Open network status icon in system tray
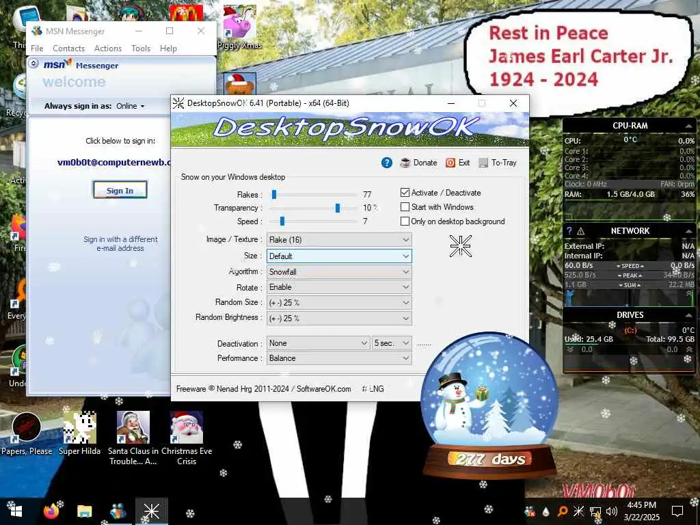 tap(595, 512)
